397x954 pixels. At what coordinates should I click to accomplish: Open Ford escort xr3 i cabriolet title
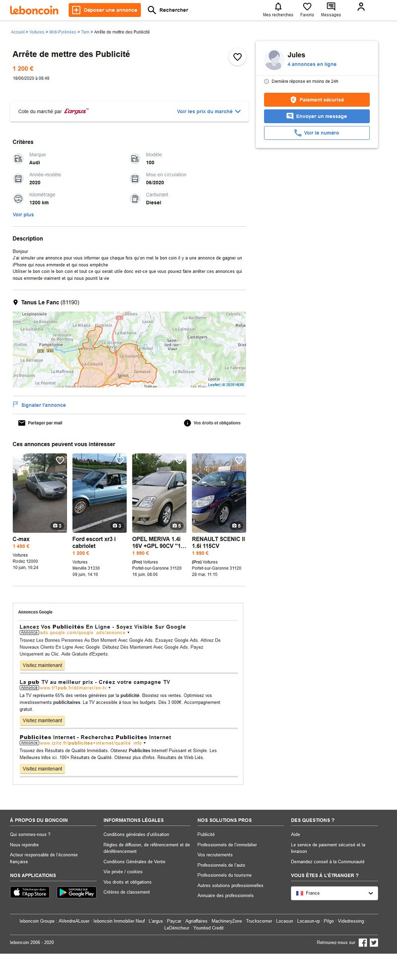(94, 542)
